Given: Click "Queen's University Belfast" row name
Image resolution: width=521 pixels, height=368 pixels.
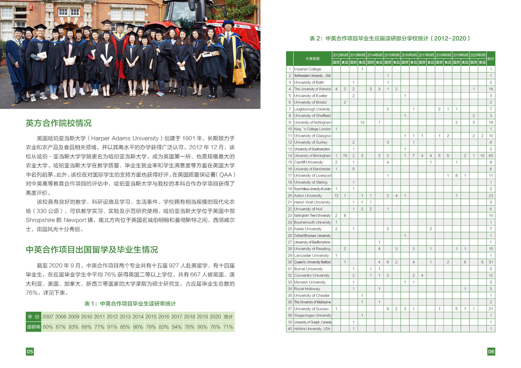Looking at the screenshot, I should [312, 262].
